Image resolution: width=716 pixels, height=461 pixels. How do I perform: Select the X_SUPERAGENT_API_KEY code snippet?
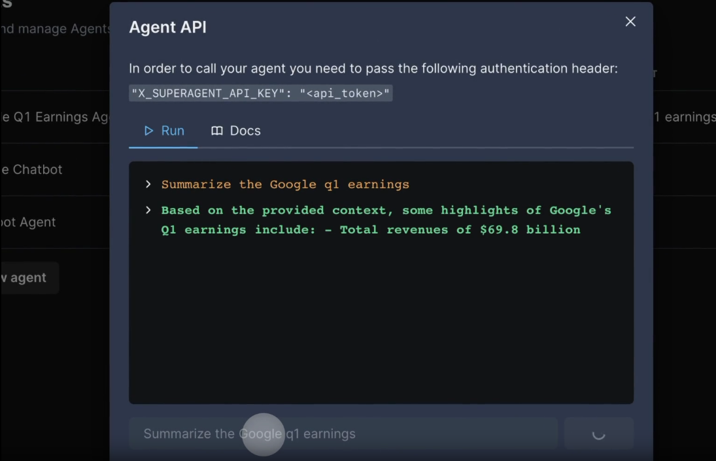(260, 93)
